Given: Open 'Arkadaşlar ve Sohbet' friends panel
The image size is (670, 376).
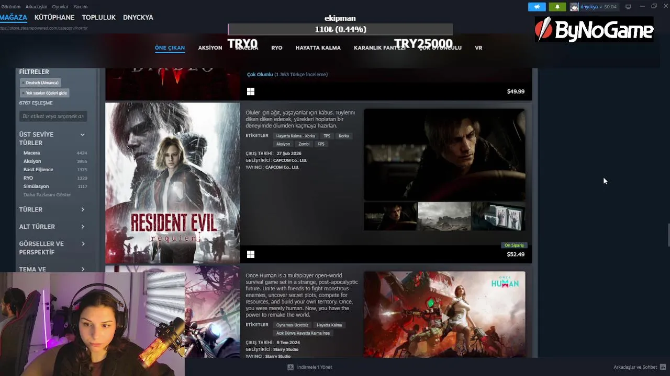Looking at the screenshot, I should pyautogui.click(x=640, y=367).
